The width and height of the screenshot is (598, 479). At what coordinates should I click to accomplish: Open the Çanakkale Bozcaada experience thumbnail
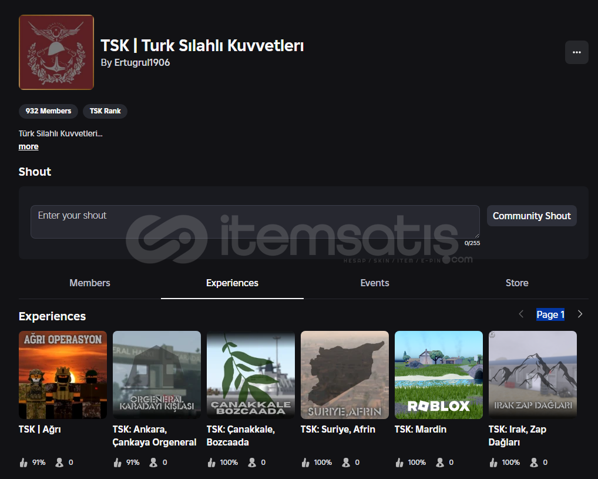[x=251, y=375]
